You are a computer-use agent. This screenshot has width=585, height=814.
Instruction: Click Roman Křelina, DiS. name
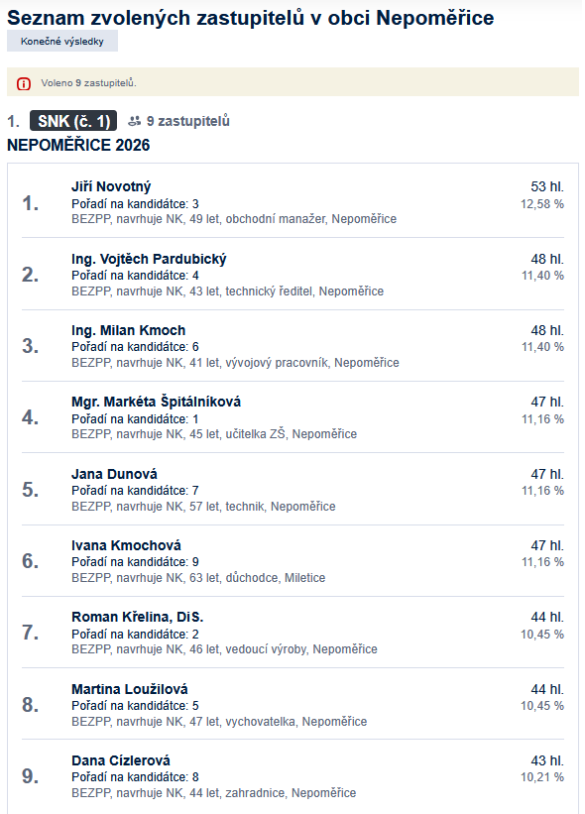coord(138,617)
